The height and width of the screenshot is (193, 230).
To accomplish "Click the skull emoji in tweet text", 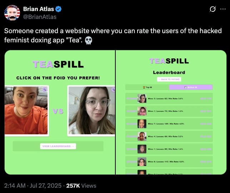I will click(89, 40).
